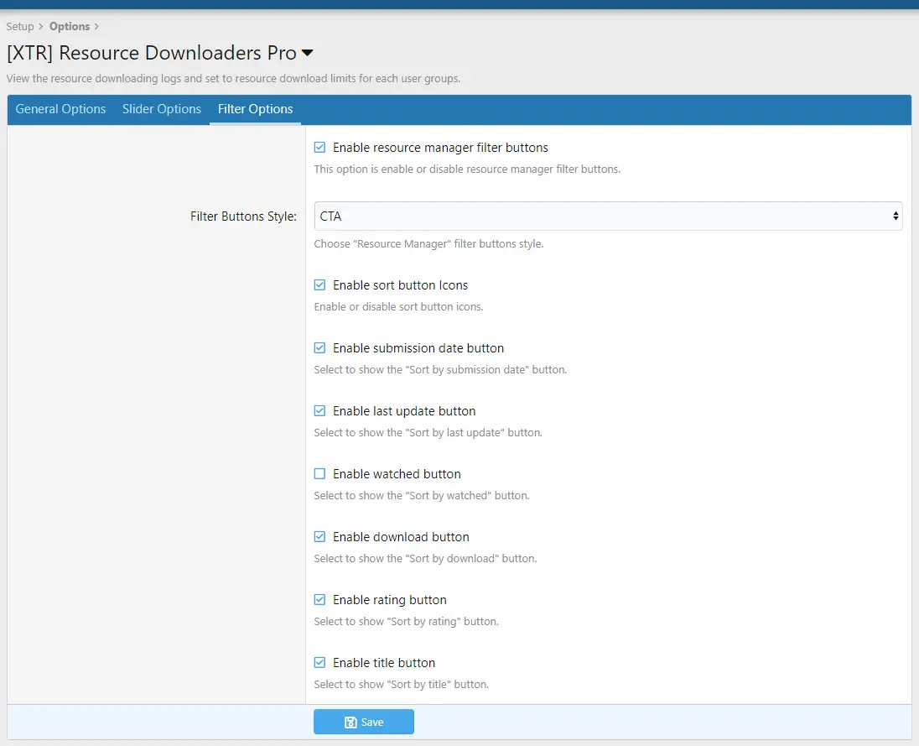919x746 pixels.
Task: Click 'Sort by download' explanation text
Action: point(425,558)
